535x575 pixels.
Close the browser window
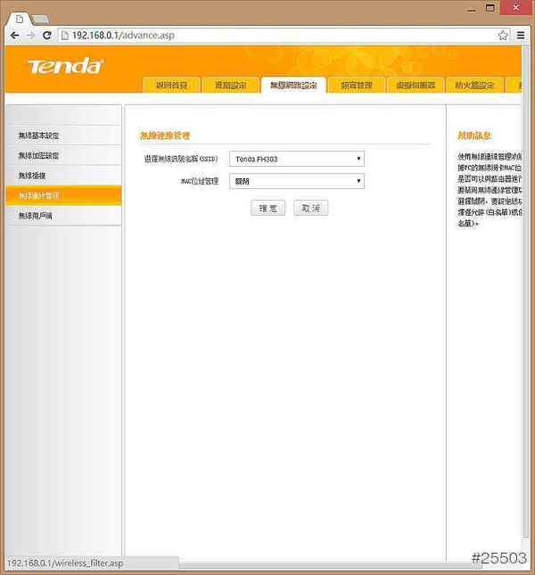(515, 8)
